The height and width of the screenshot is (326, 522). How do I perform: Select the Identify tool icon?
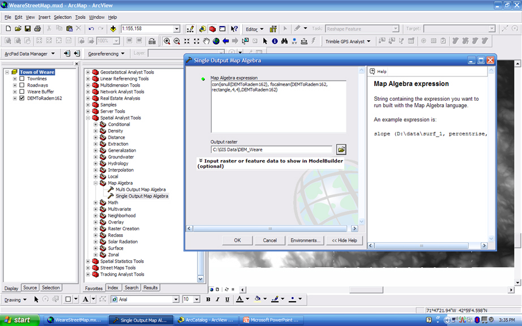tap(275, 41)
